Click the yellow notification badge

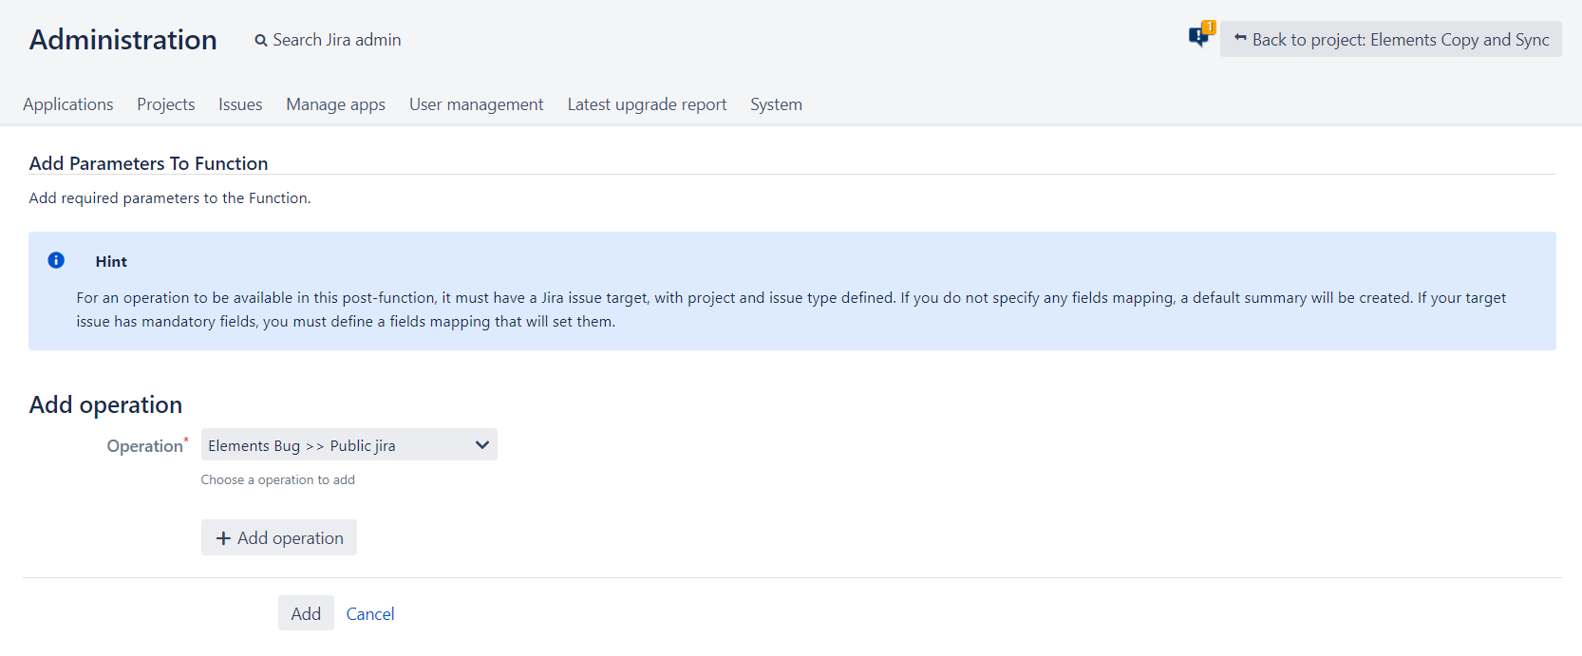1209,27
